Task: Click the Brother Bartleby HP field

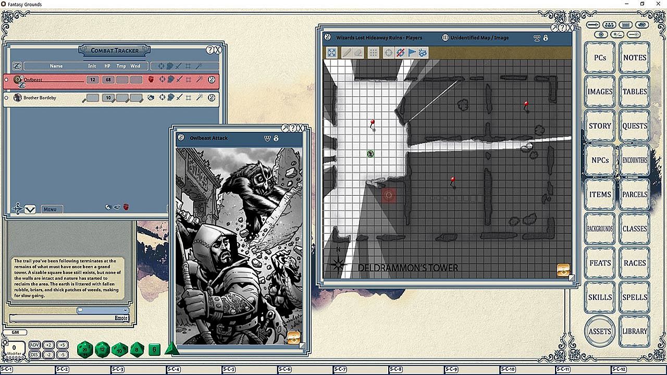Action: [x=108, y=98]
